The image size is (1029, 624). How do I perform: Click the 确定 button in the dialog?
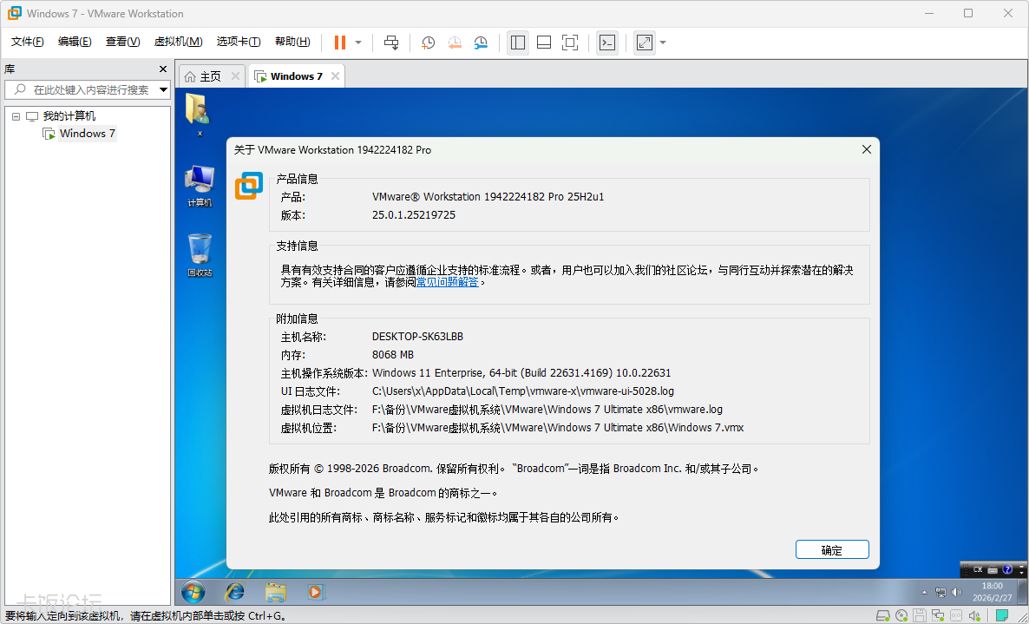pos(831,549)
